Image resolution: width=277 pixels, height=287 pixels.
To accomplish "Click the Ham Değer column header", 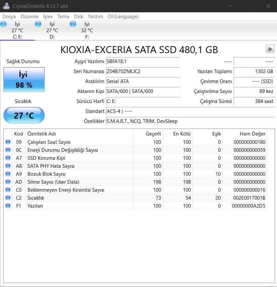I will pos(245,134).
